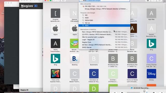Open the App-Mac favorite tile
This screenshot has height=93, width=166.
point(151,13)
